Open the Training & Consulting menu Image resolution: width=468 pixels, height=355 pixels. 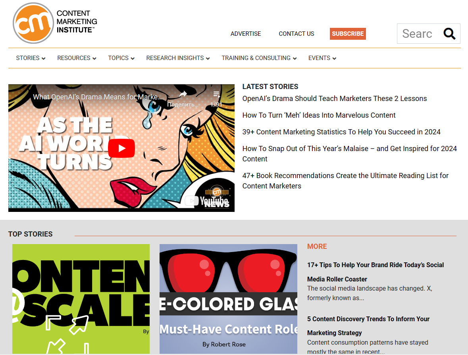259,58
